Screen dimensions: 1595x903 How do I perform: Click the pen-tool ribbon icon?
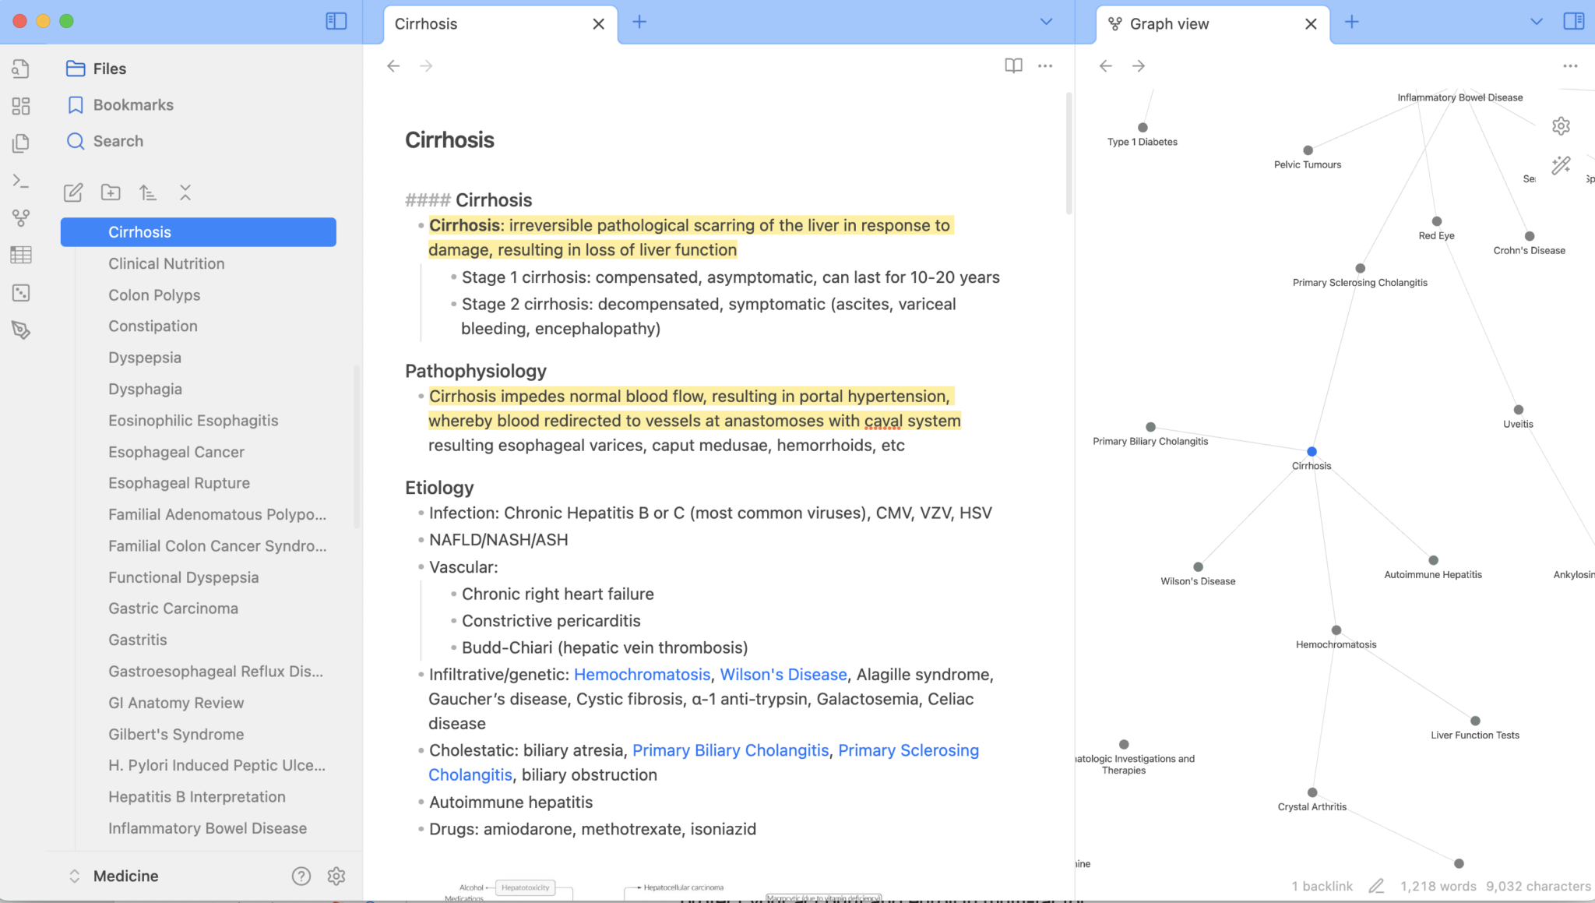pos(21,330)
